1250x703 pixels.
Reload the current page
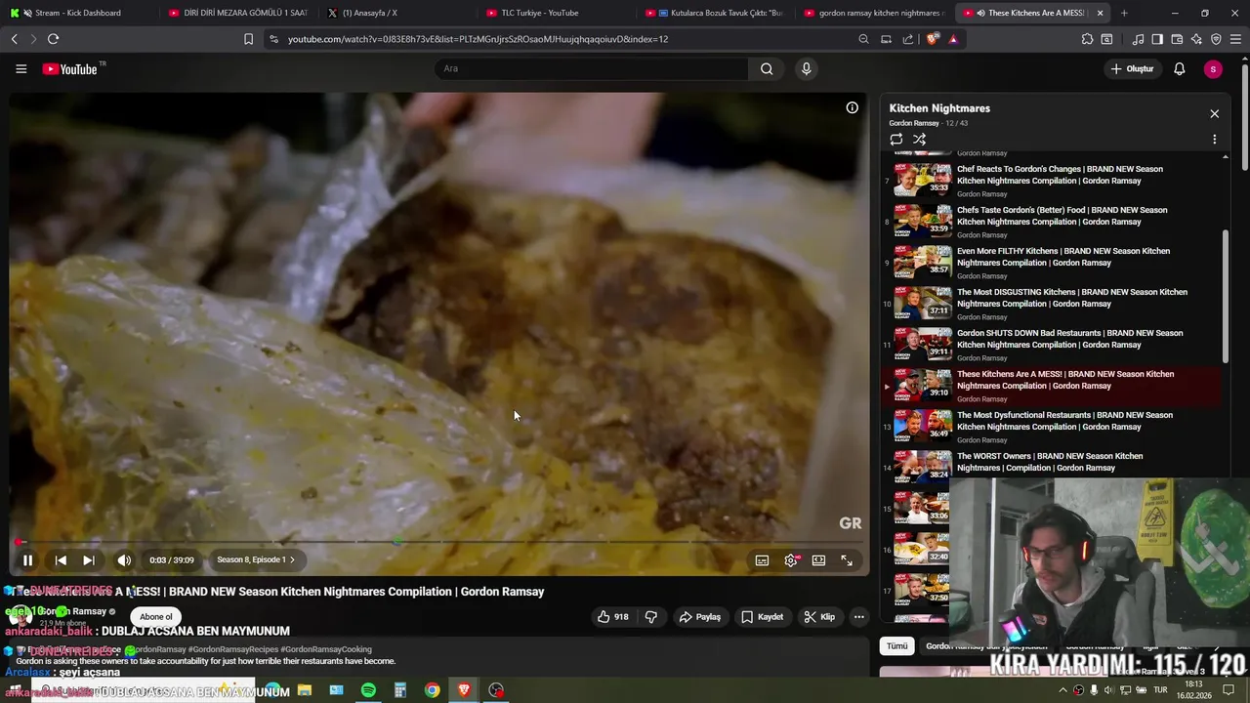pyautogui.click(x=53, y=39)
